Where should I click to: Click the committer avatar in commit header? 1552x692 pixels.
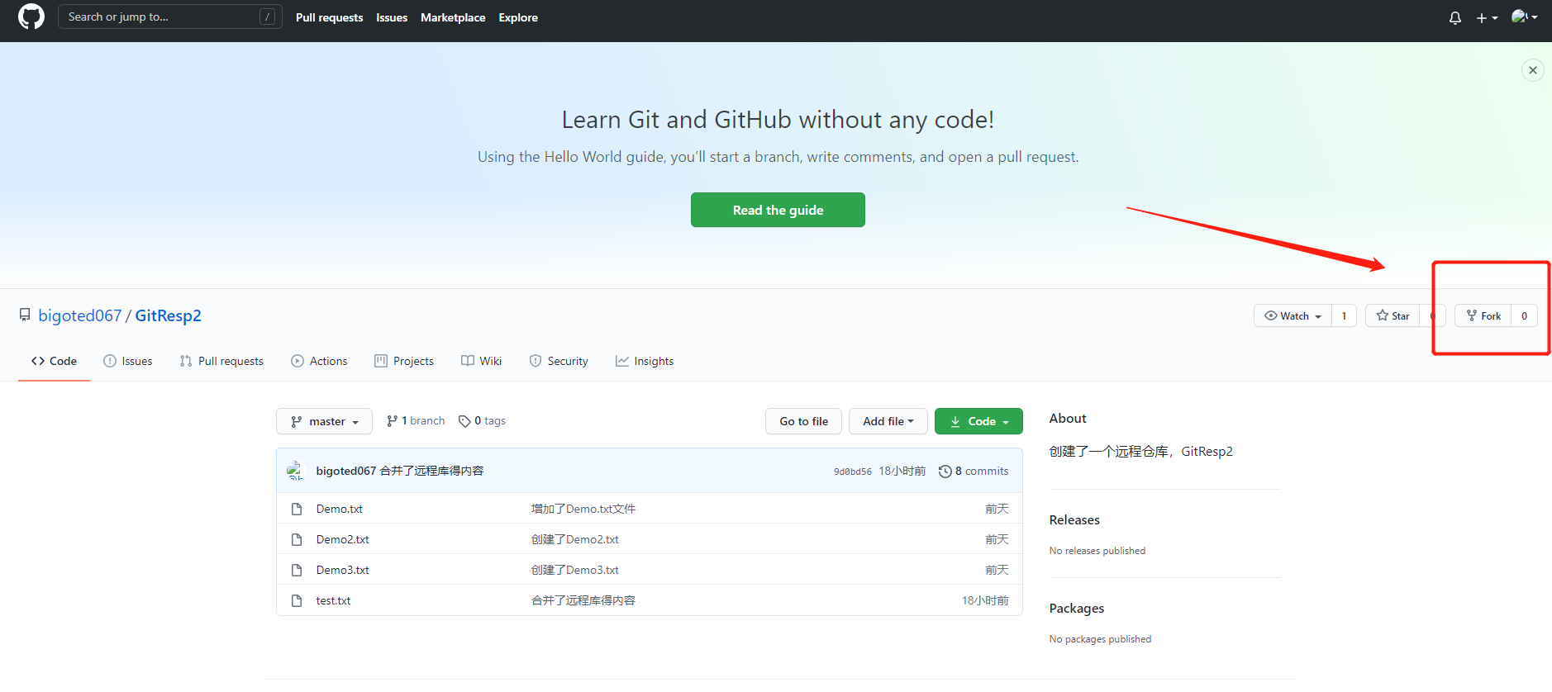[295, 471]
